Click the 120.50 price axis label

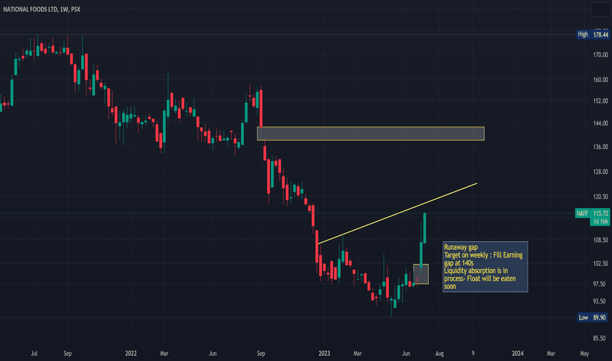click(x=600, y=197)
